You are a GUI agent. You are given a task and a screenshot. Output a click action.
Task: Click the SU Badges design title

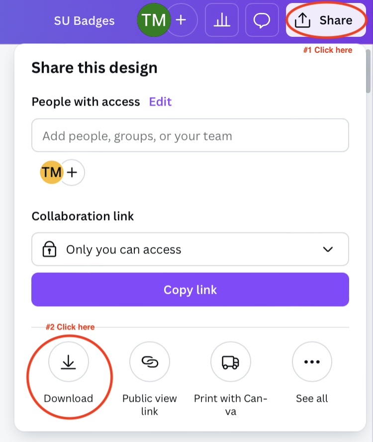[x=84, y=20]
